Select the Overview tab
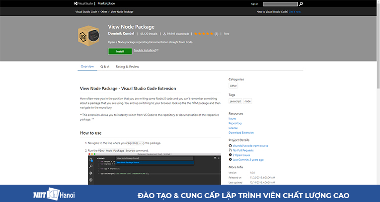Screen dimensions: 380x202 [x=87, y=66]
